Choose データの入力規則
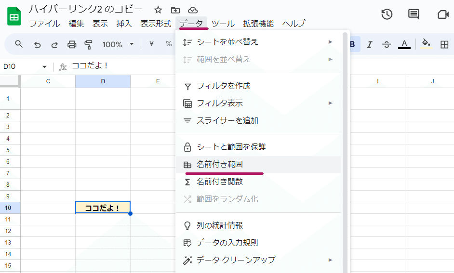The width and height of the screenshot is (454, 273). 258,243
